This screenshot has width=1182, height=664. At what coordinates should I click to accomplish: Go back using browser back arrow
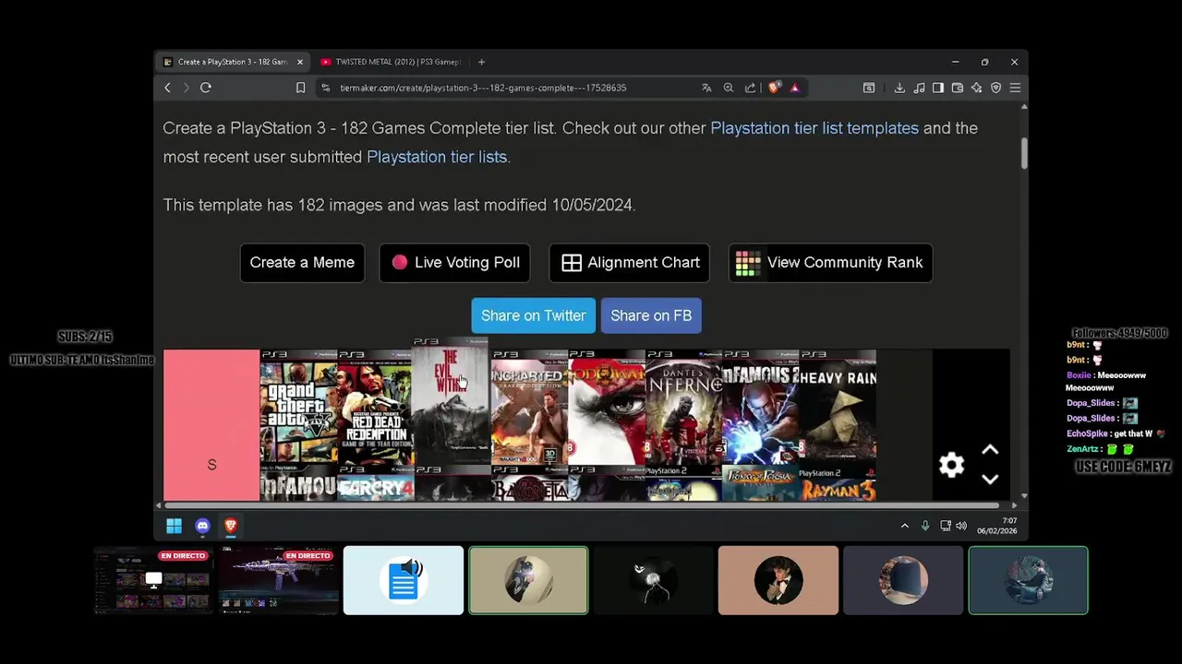167,88
